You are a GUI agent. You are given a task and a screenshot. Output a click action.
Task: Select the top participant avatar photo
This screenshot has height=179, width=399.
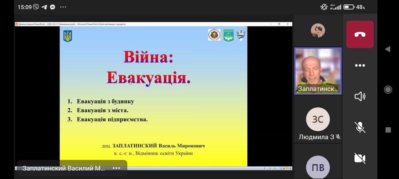tap(317, 30)
